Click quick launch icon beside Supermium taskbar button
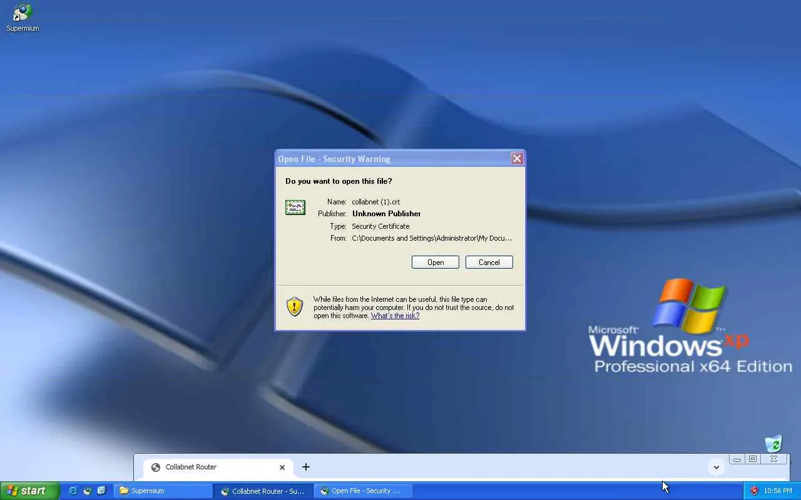Screen dimensions: 801x500 point(101,491)
